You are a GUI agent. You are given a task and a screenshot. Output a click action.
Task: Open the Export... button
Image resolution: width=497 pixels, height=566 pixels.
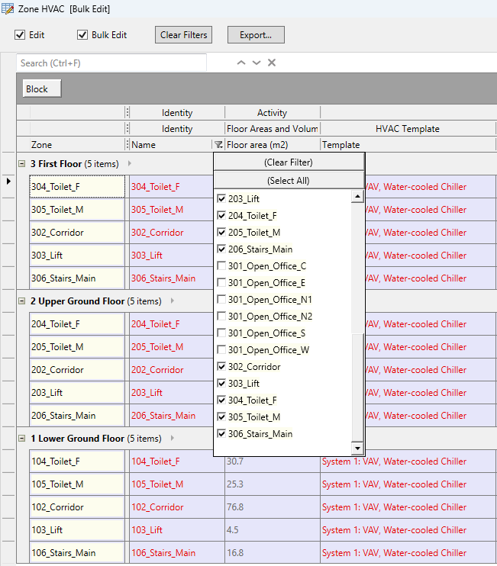coord(255,35)
